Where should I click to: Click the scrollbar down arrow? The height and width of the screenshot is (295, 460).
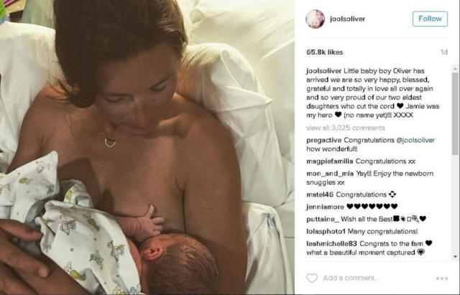(455, 257)
